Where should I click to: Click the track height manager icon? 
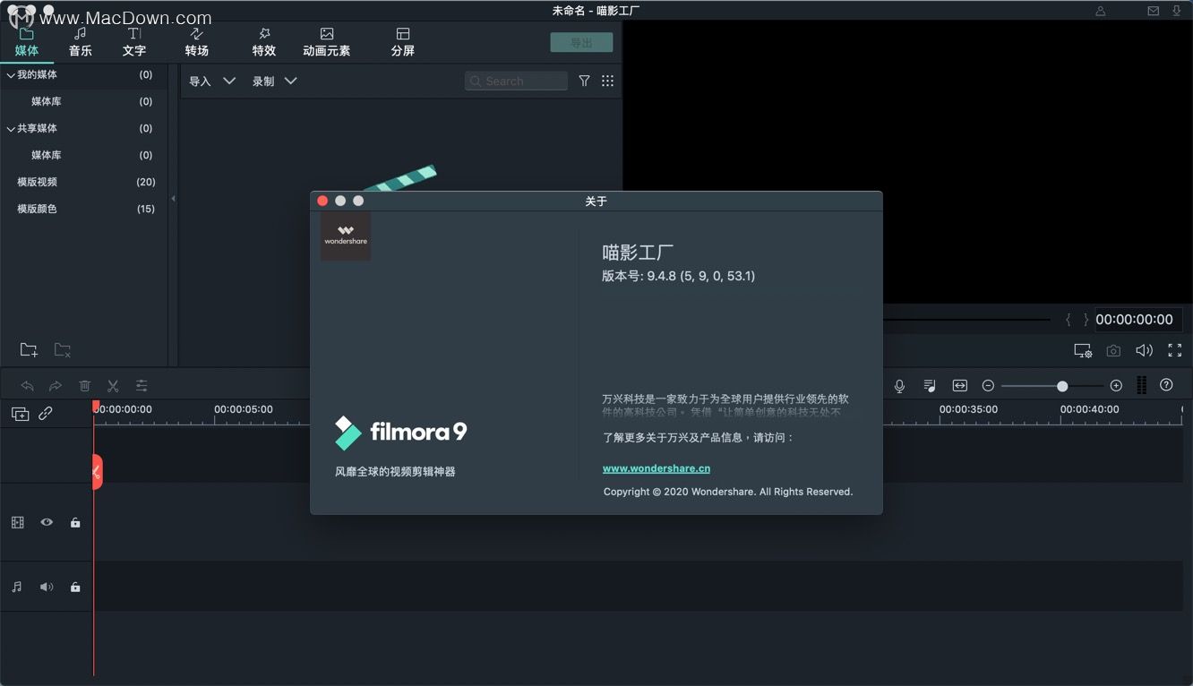point(1142,385)
